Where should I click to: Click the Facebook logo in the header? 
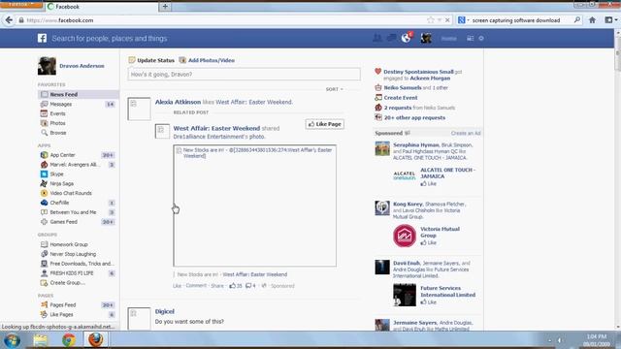point(42,38)
